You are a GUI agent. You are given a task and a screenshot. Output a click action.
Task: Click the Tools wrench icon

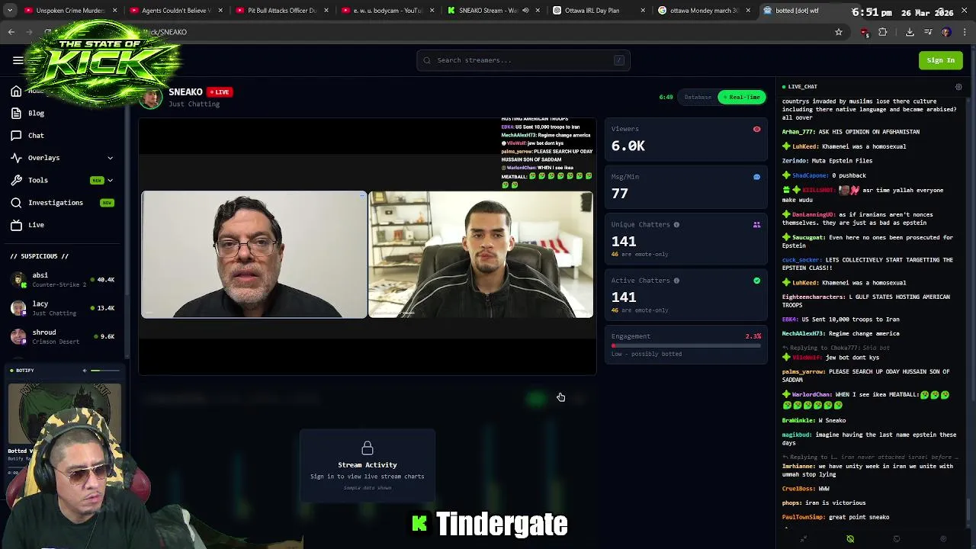pos(16,180)
